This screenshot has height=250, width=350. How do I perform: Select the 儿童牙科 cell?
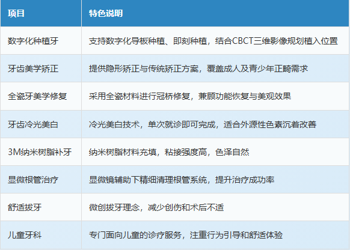pos(41,235)
